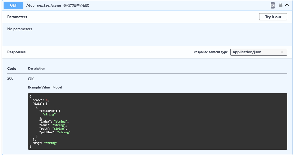Viewport: 293px width, 155px height.
Task: Click the "path": "string" line in example
Action: [53, 129]
